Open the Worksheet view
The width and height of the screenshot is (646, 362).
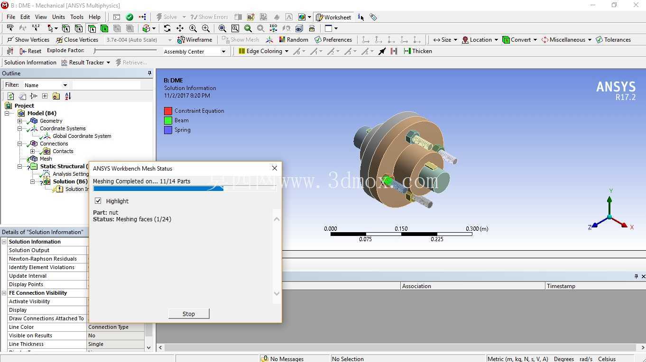click(333, 17)
